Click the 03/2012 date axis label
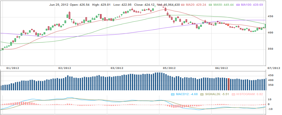282x115 pixels. coord(117,68)
